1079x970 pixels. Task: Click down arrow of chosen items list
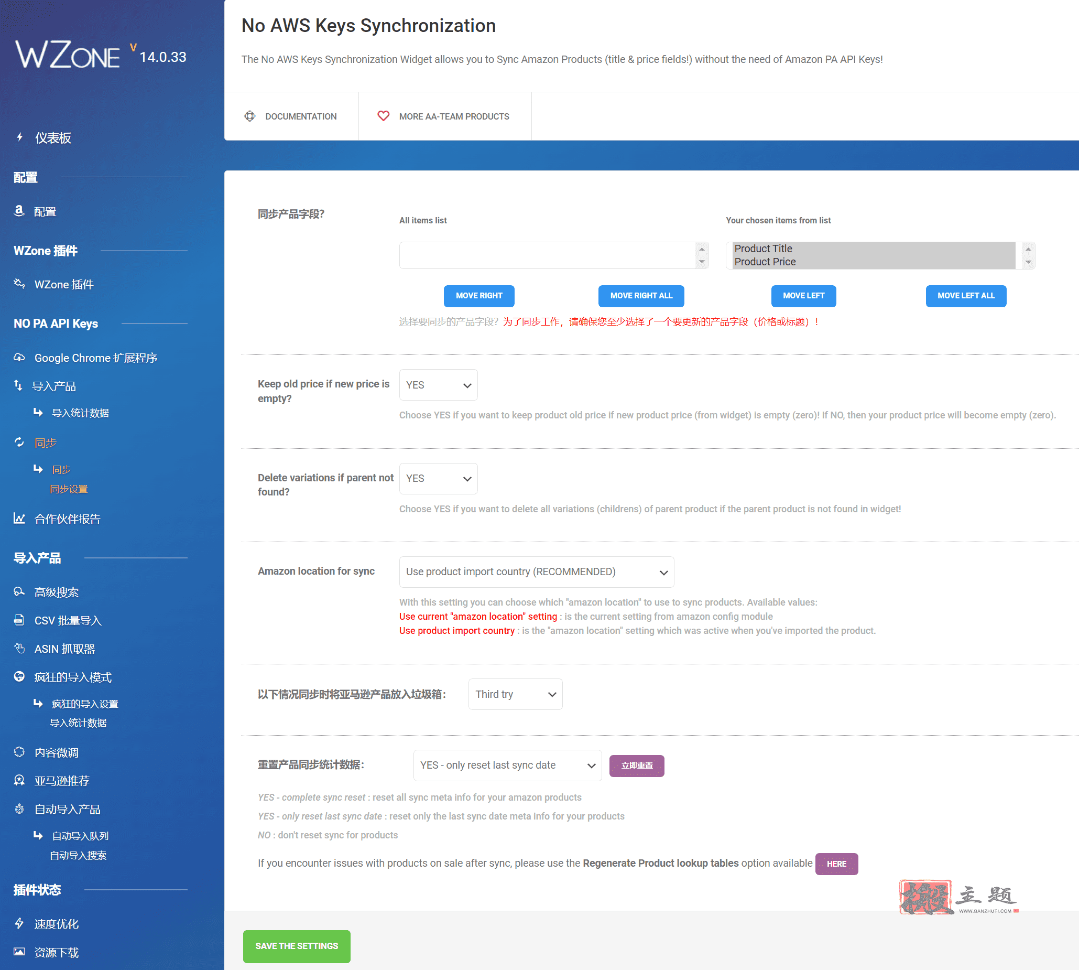[1028, 262]
